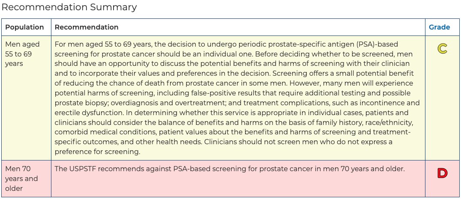The width and height of the screenshot is (461, 199).
Task: Select the Population column header
Action: tap(25, 27)
